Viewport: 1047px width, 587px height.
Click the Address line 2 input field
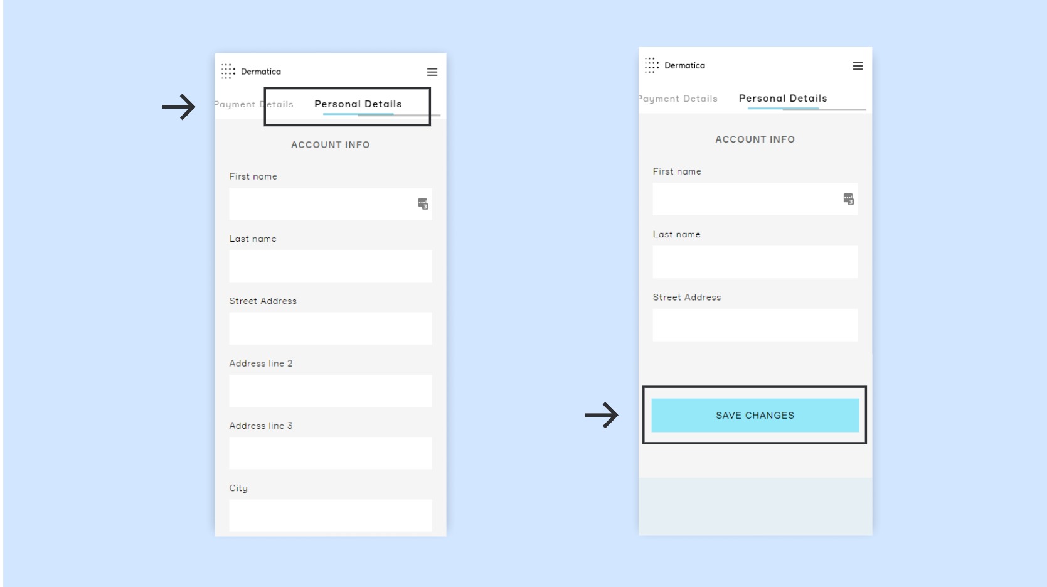(x=331, y=390)
